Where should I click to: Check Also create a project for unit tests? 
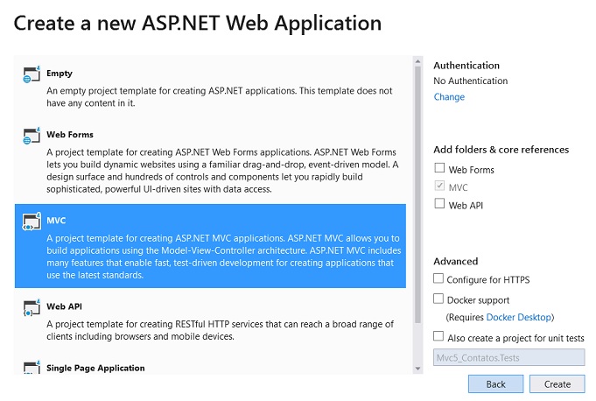tap(438, 336)
